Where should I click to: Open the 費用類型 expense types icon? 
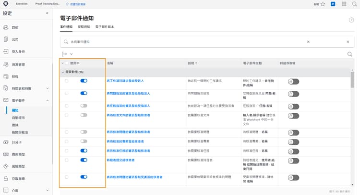[x=6, y=154]
